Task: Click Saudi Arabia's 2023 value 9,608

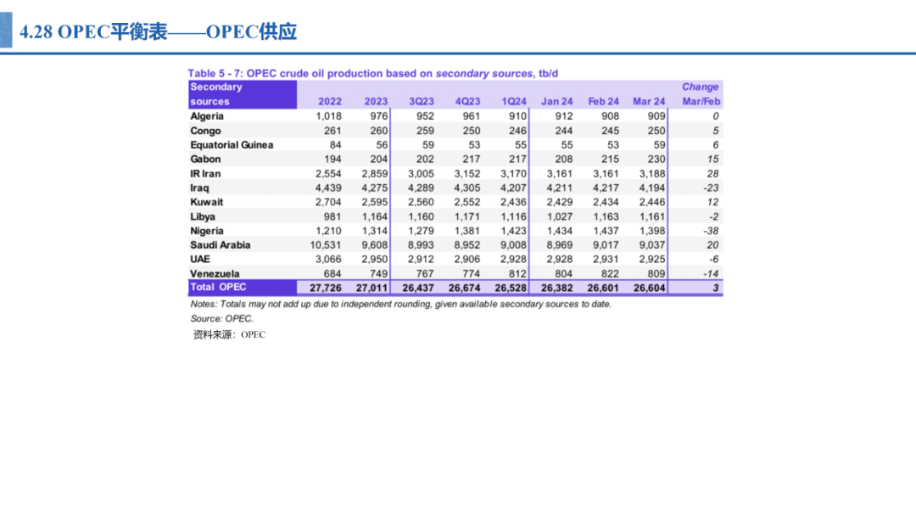Action: [375, 245]
